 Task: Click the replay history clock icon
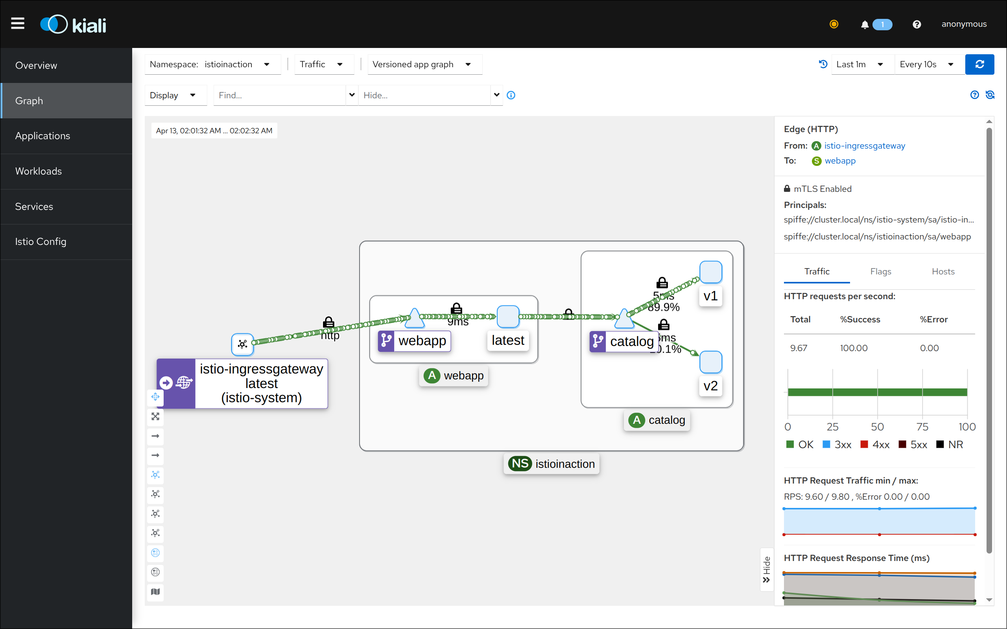click(x=823, y=64)
